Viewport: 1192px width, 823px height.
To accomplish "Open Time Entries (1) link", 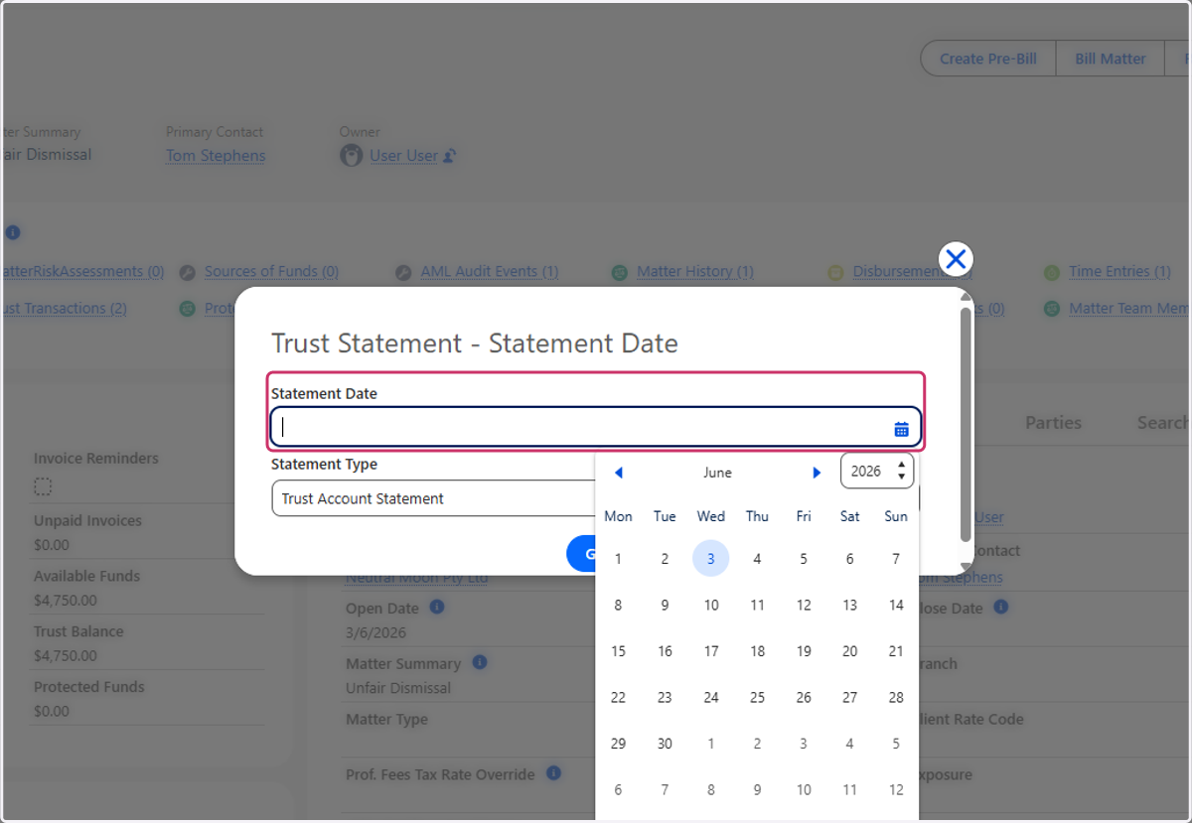I will pyautogui.click(x=1121, y=271).
